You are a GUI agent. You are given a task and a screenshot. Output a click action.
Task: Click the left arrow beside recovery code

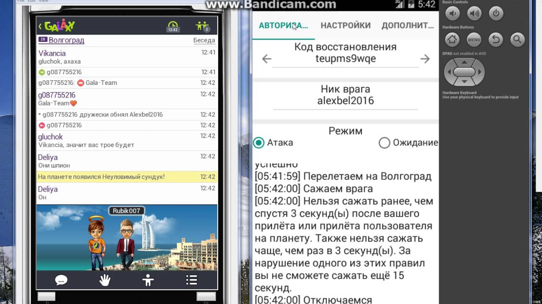tap(266, 59)
